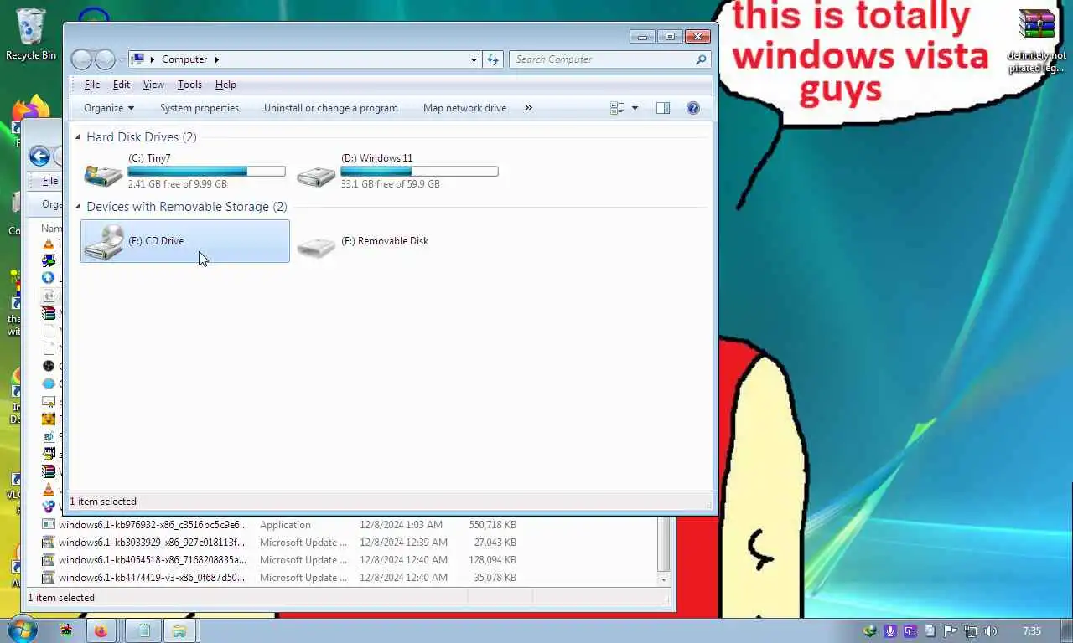Click the search magnifier icon
This screenshot has width=1073, height=643.
click(701, 59)
